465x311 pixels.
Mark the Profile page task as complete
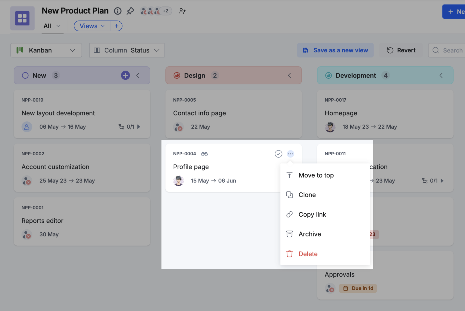pyautogui.click(x=278, y=154)
